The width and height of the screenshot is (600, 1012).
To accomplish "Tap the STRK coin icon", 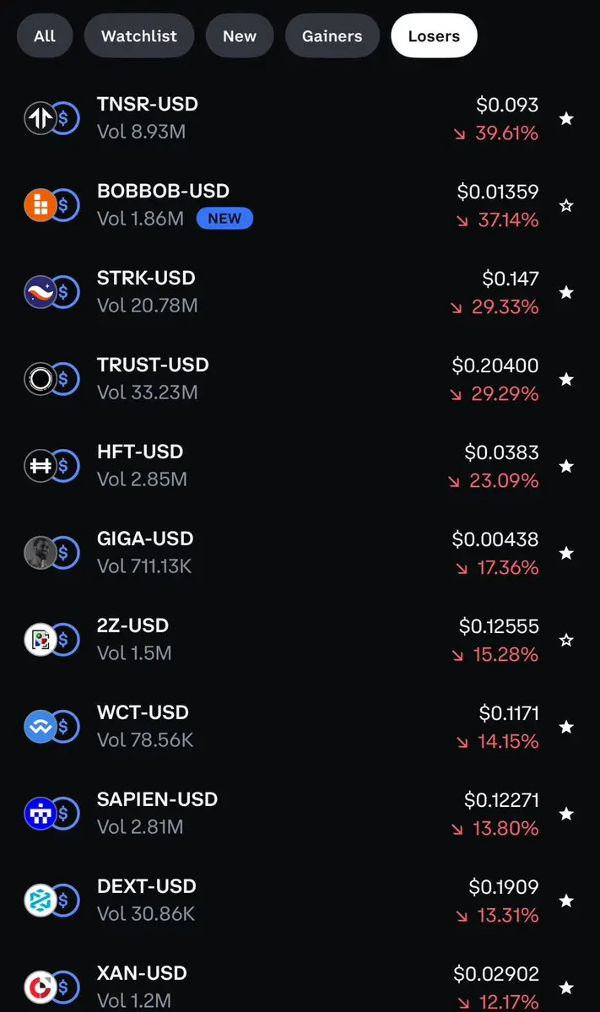I will pos(40,292).
